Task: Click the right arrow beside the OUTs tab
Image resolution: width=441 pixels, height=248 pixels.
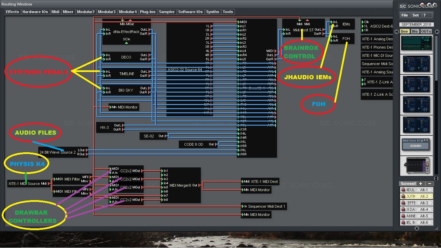Action: (x=437, y=31)
